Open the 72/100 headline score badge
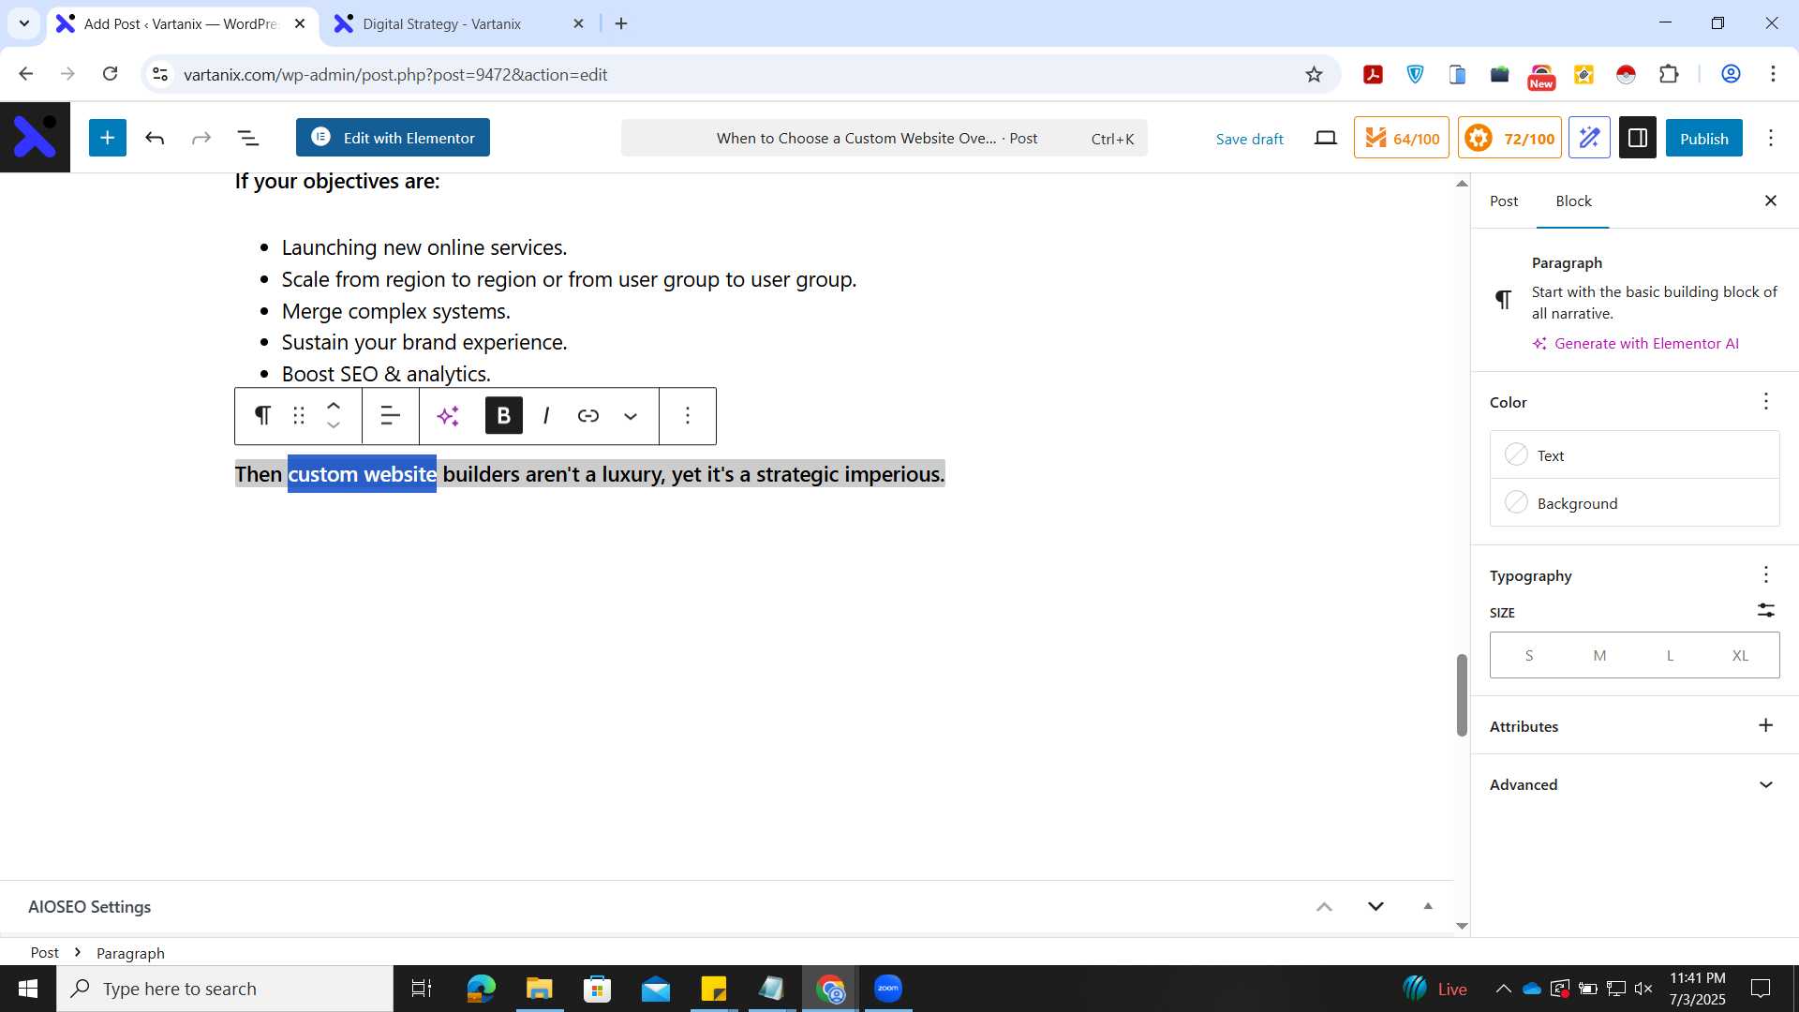Image resolution: width=1799 pixels, height=1012 pixels. (x=1509, y=138)
